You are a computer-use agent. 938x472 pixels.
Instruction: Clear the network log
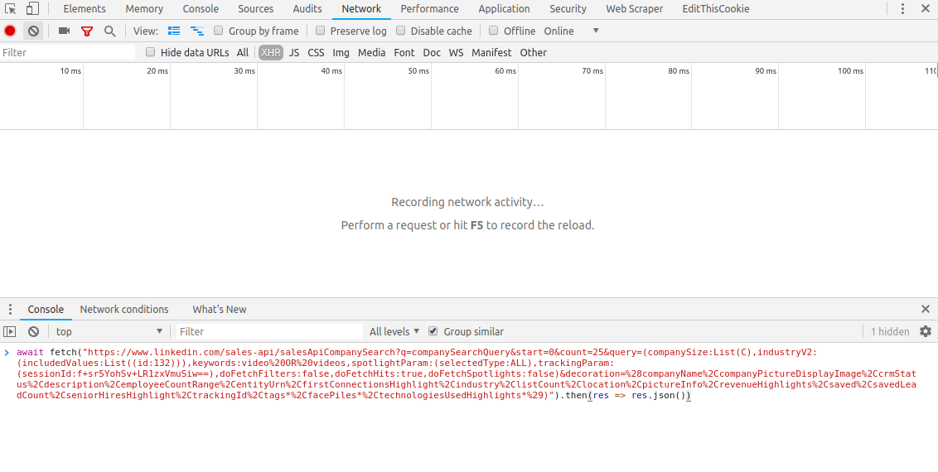33,31
